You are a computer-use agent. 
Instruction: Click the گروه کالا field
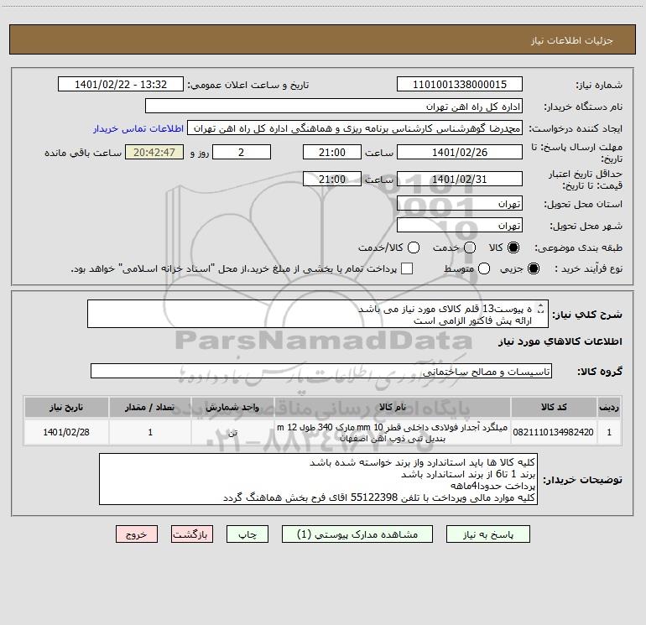point(321,371)
